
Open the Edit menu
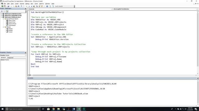(x=8, y=4)
